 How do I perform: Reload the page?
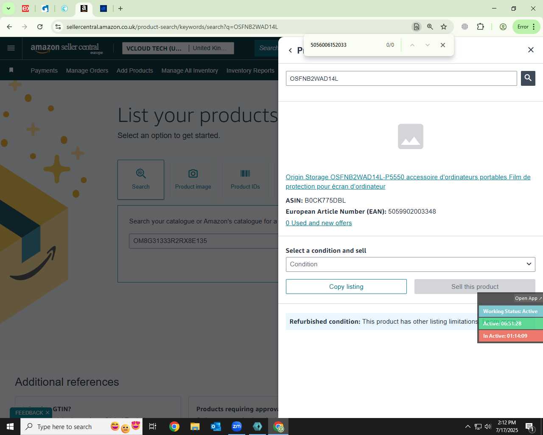click(40, 27)
